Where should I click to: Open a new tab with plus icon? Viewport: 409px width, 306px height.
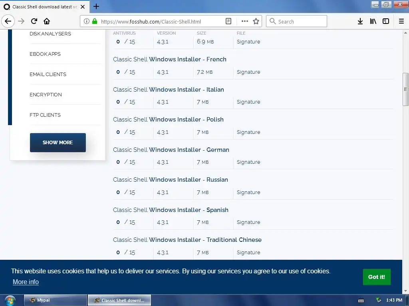[x=96, y=6]
